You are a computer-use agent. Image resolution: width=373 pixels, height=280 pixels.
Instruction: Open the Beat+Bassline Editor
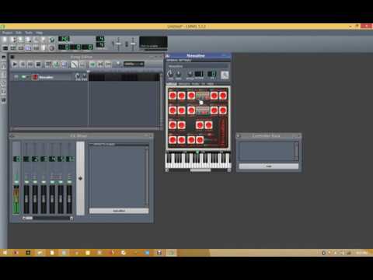(x=12, y=48)
